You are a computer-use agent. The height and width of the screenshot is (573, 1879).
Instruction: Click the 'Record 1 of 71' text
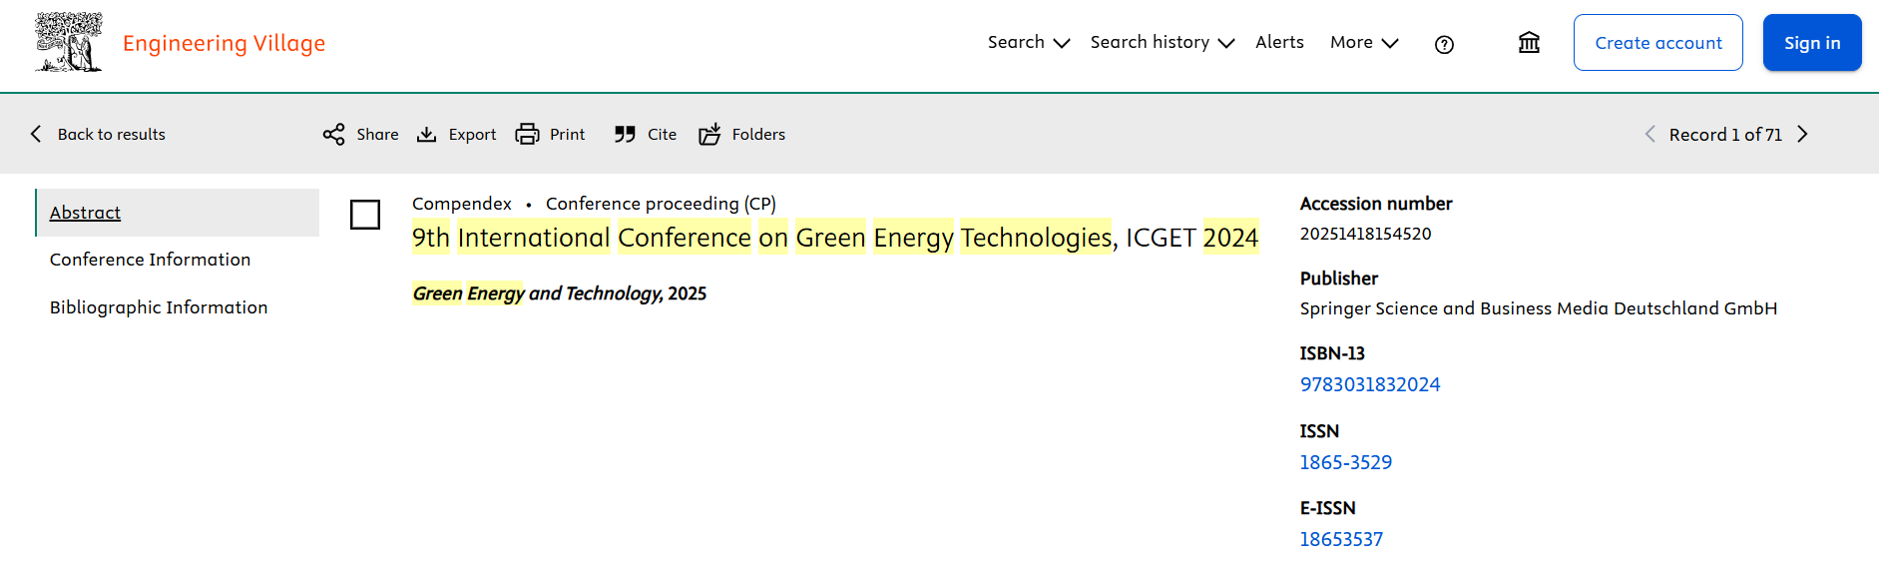pyautogui.click(x=1725, y=134)
